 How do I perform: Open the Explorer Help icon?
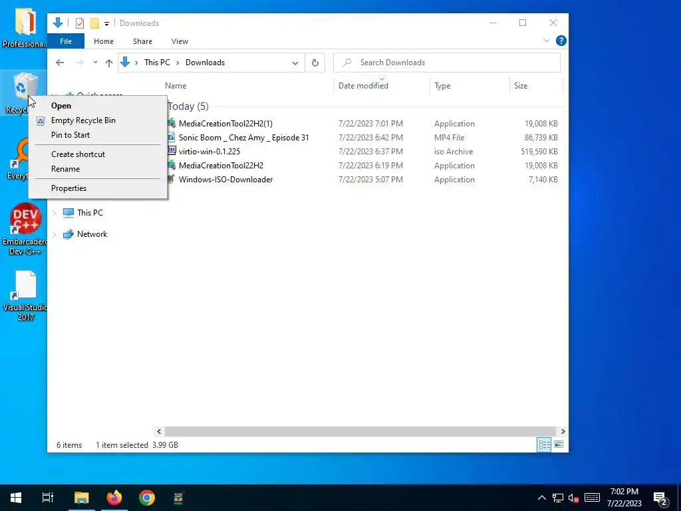[x=561, y=41]
